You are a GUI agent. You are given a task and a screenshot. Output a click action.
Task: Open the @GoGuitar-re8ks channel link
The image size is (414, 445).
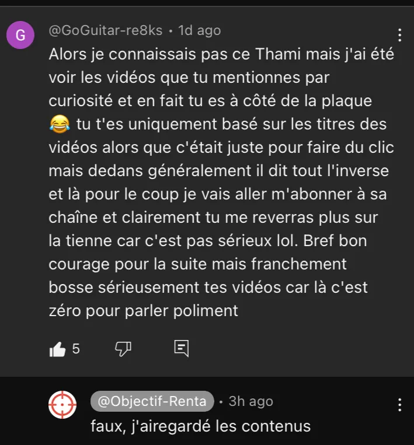106,30
